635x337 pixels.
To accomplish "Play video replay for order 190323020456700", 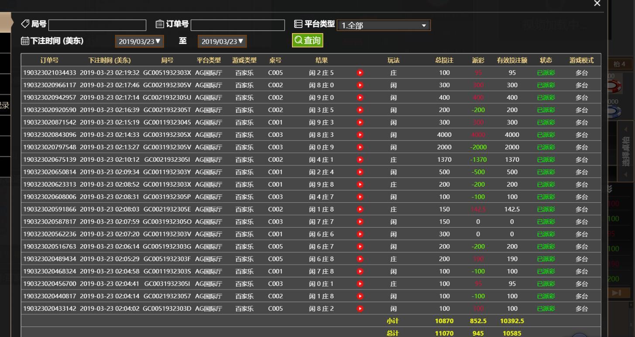I will (360, 284).
